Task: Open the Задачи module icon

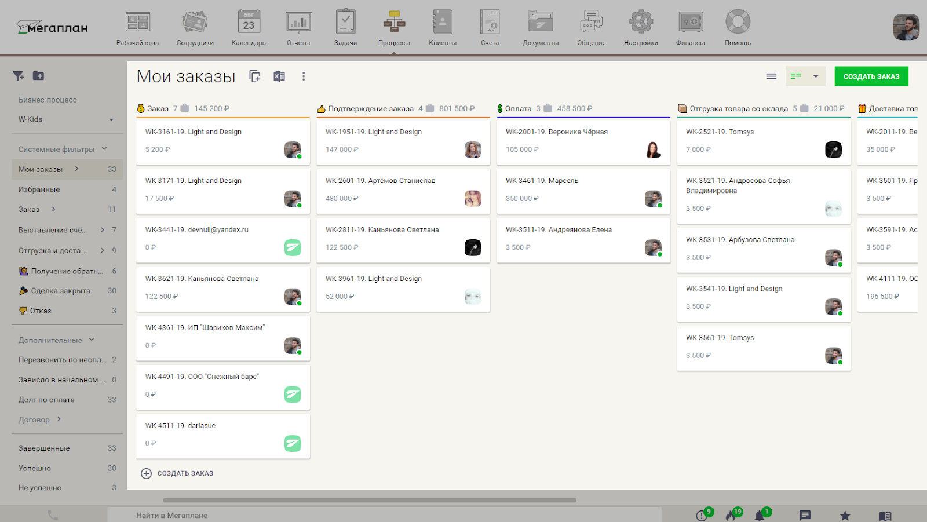Action: [x=345, y=23]
